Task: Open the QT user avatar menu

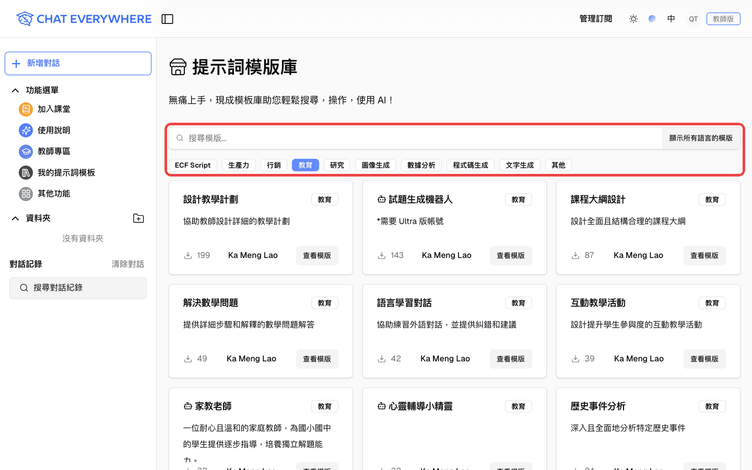Action: tap(693, 19)
